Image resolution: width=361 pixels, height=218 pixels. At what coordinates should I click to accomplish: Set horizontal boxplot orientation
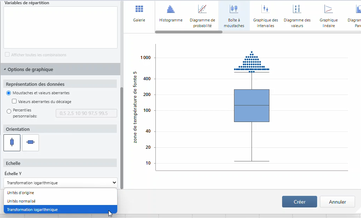(31, 142)
